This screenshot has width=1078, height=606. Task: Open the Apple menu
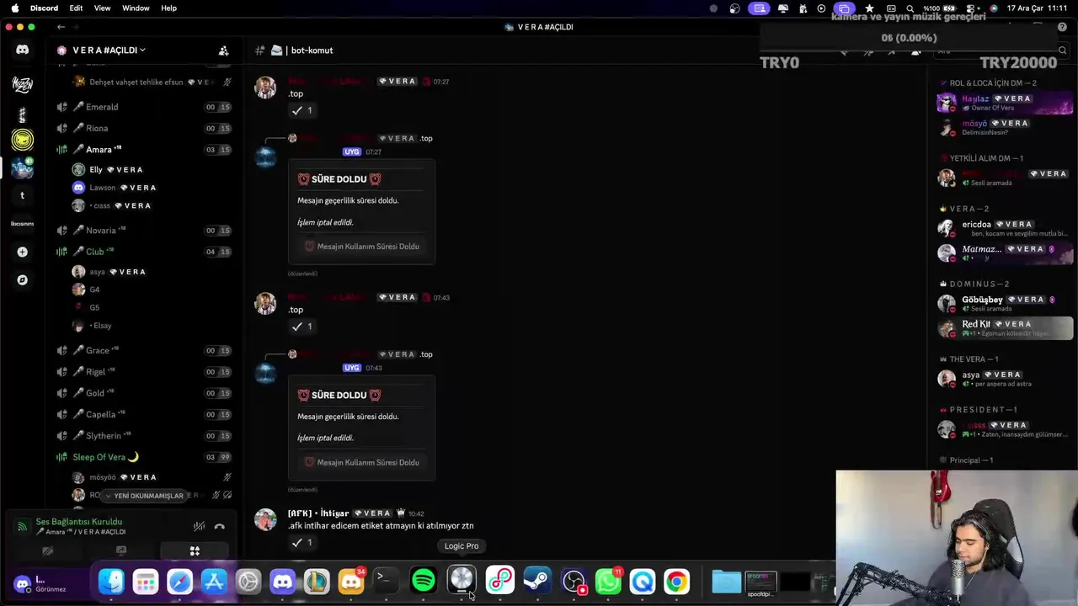(14, 8)
